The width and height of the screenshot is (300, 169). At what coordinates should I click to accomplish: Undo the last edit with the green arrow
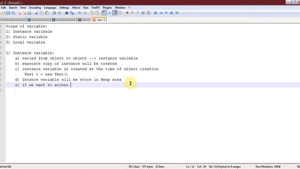point(54,13)
